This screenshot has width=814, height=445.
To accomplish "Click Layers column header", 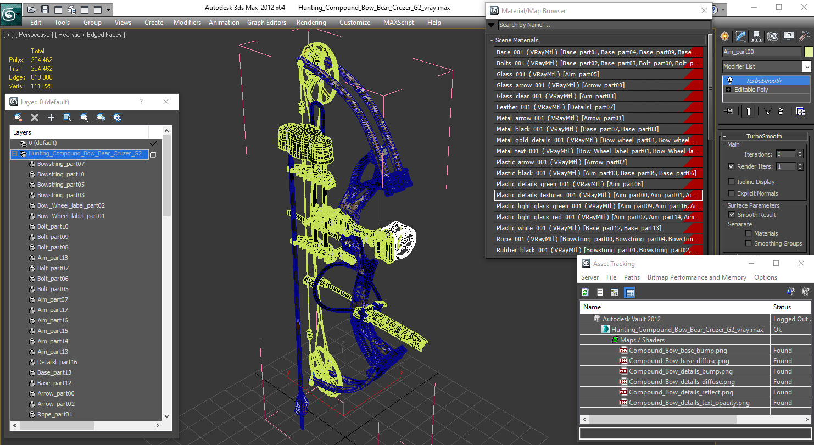I will (79, 132).
